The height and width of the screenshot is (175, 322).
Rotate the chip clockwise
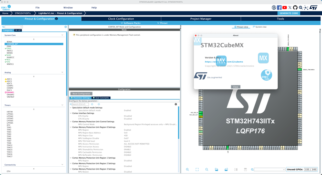click(x=217, y=170)
